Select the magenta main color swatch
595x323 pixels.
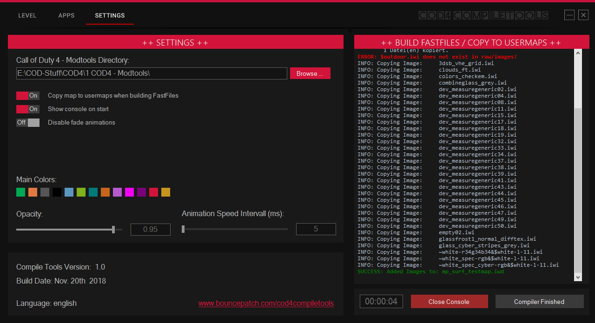coord(129,192)
